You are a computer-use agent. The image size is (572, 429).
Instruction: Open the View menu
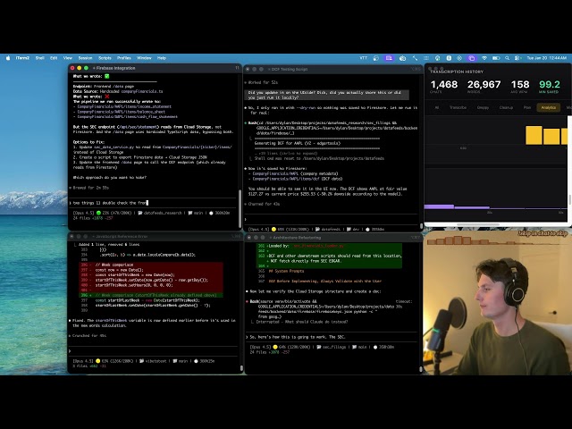point(68,58)
